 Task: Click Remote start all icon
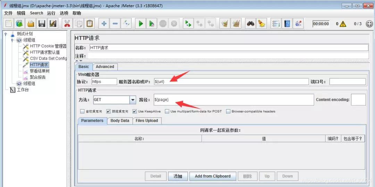[x=188, y=24]
